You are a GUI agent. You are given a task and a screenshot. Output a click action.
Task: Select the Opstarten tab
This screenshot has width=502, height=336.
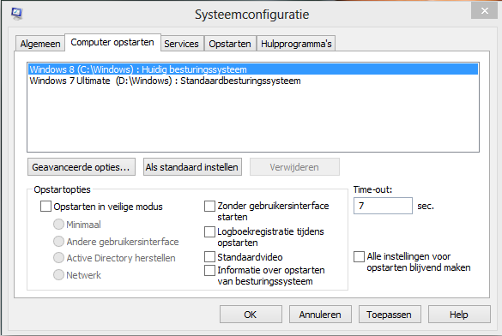[230, 44]
